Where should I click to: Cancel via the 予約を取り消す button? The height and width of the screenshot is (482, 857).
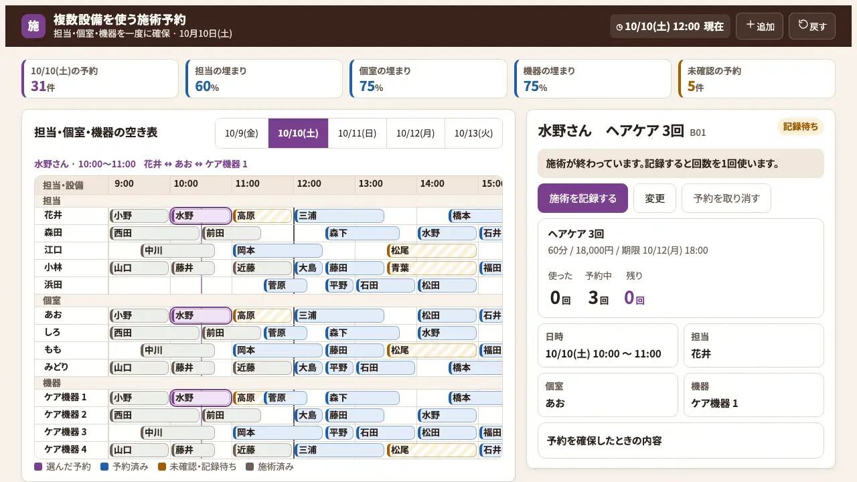[726, 198]
